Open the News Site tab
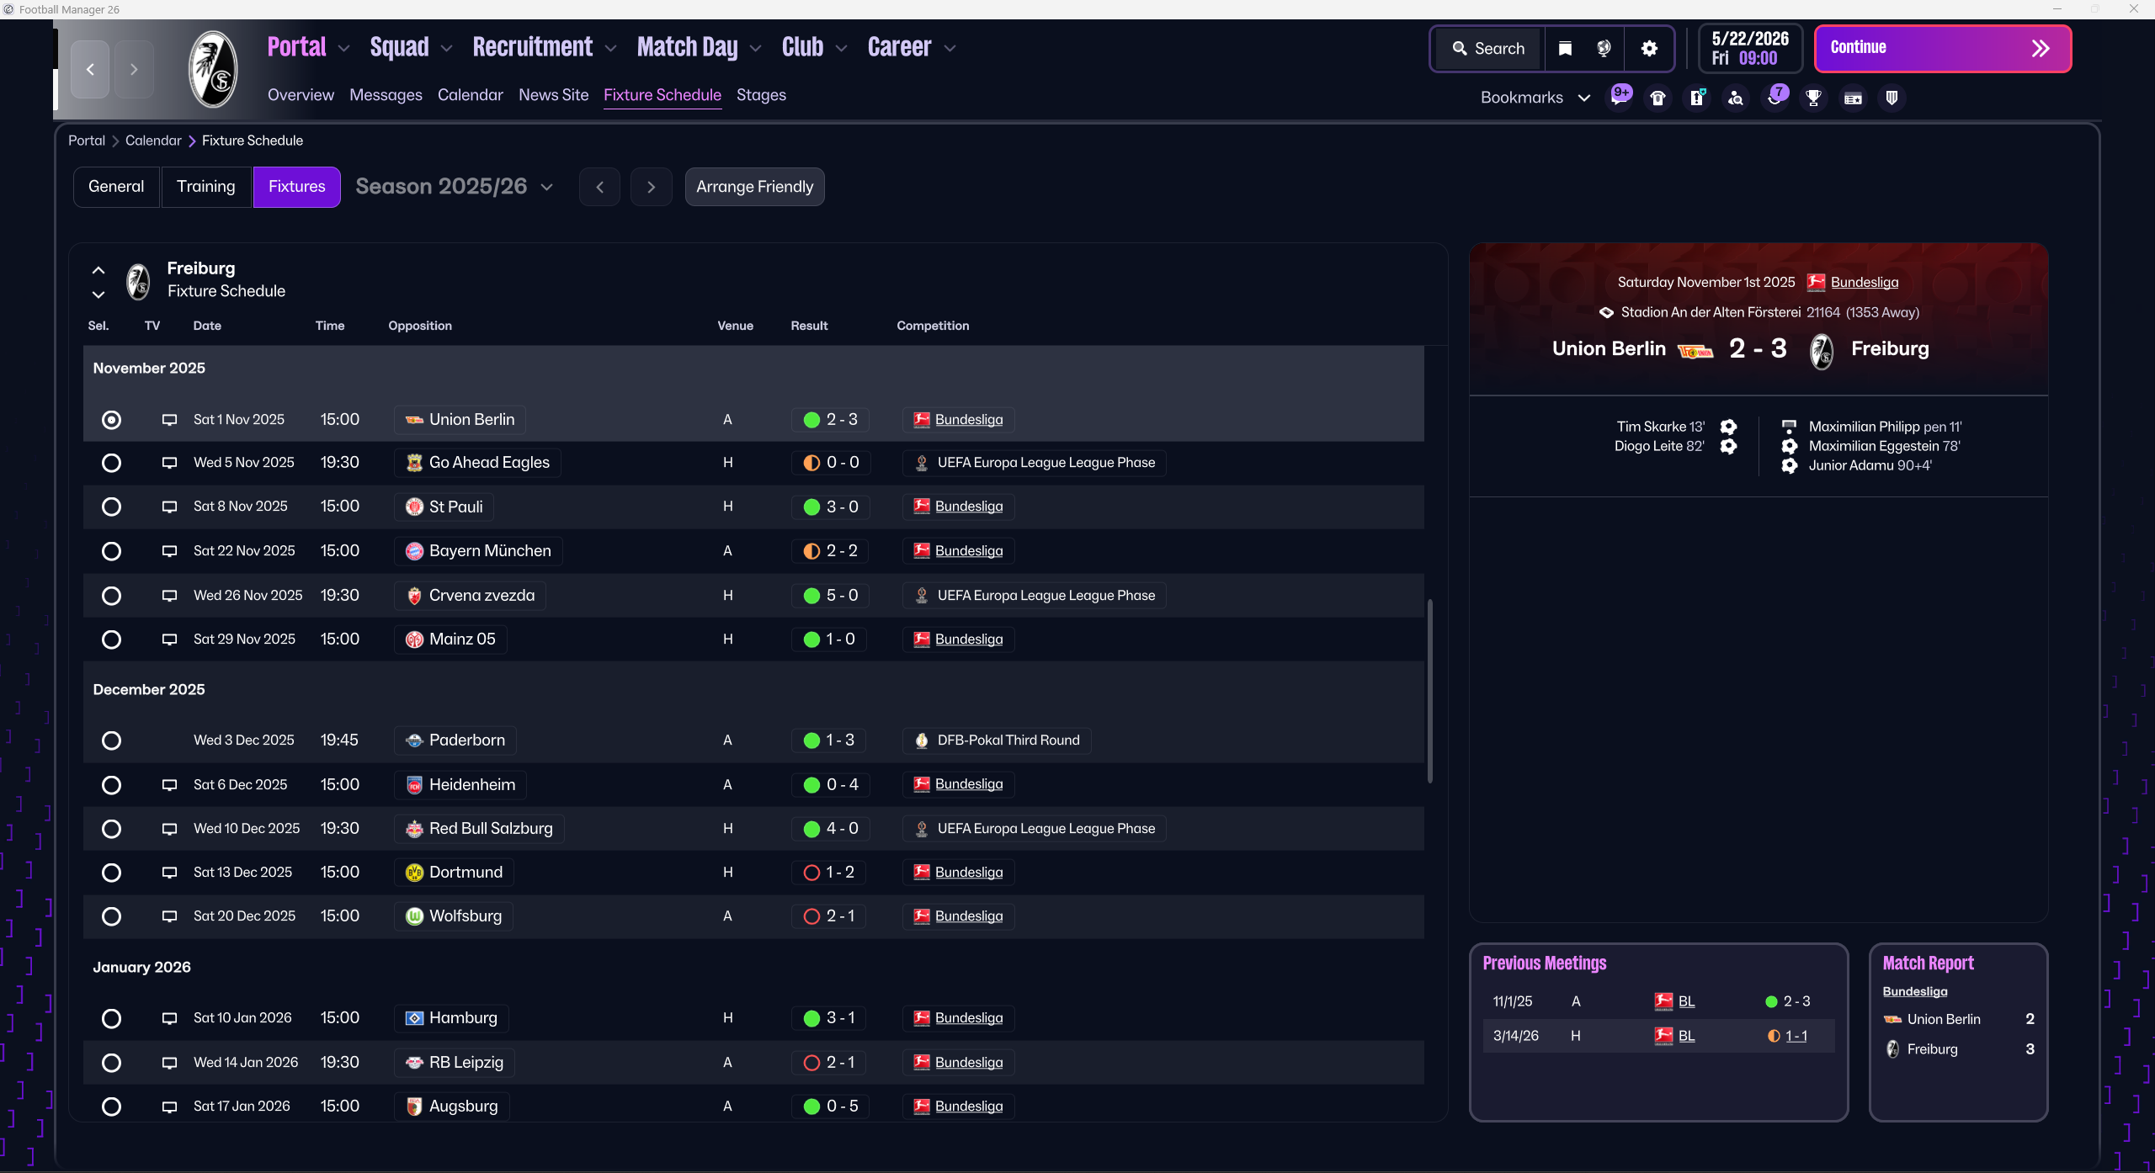The height and width of the screenshot is (1173, 2155). (x=553, y=95)
